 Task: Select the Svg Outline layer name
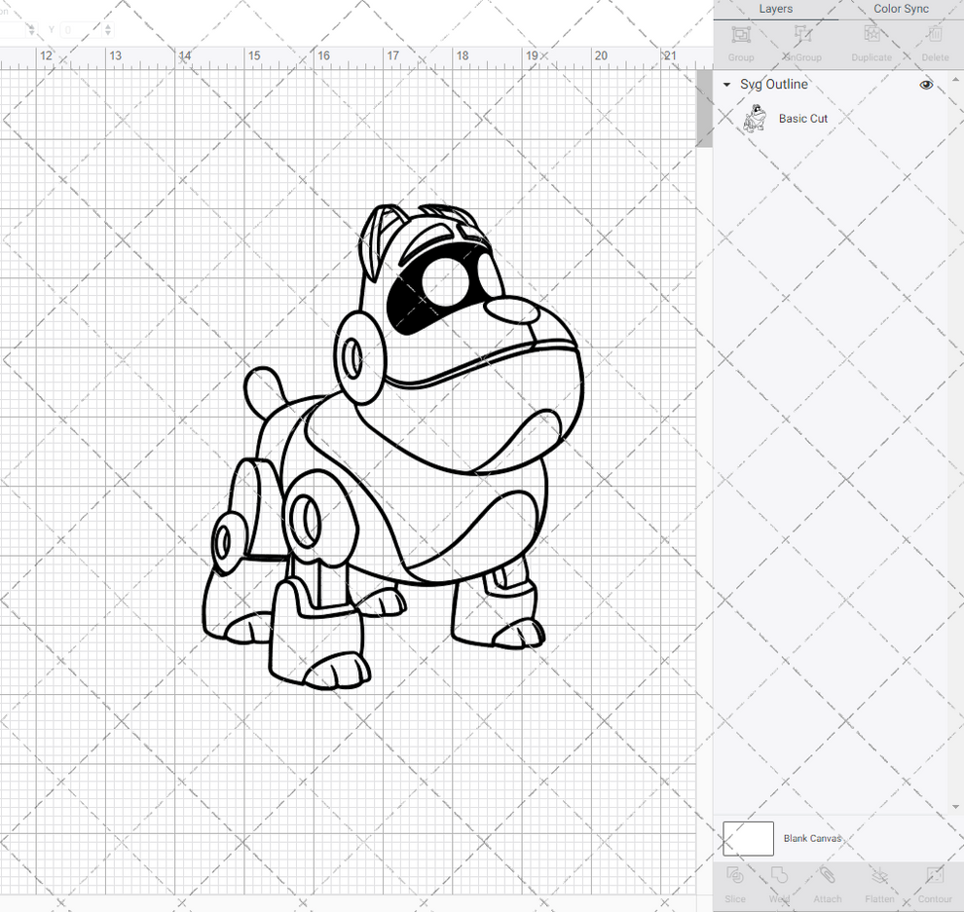tap(774, 85)
